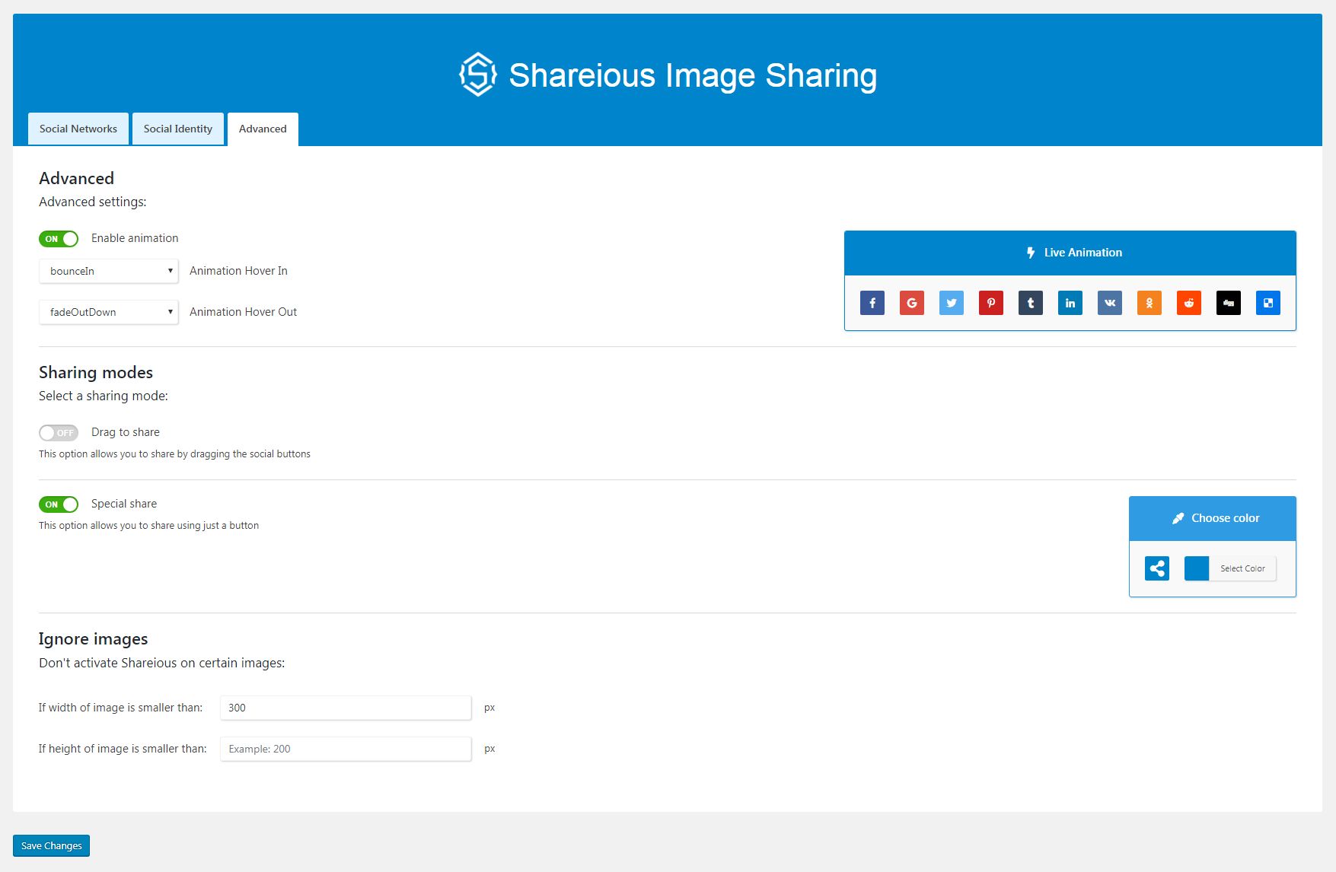Click the special share button icon preview
The width and height of the screenshot is (1336, 872).
[x=1157, y=568]
